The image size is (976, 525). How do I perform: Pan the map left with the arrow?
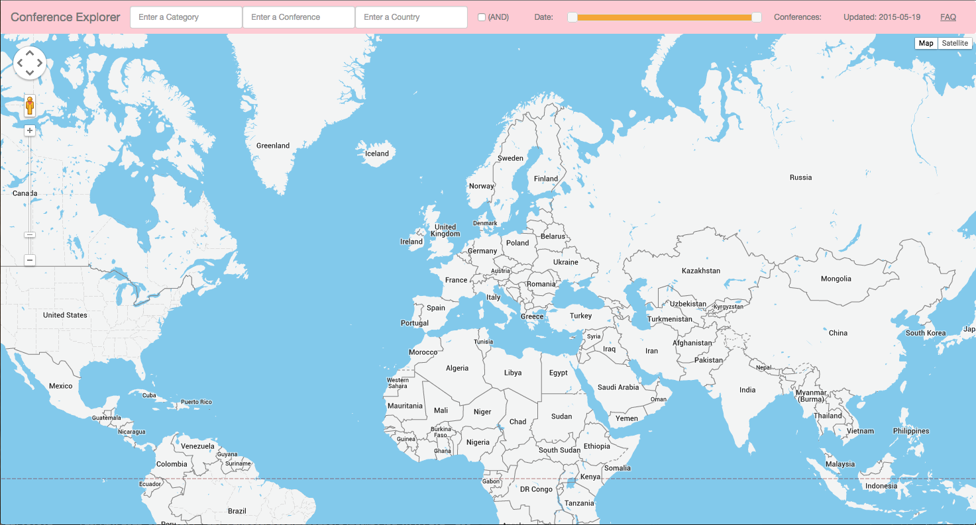click(20, 63)
